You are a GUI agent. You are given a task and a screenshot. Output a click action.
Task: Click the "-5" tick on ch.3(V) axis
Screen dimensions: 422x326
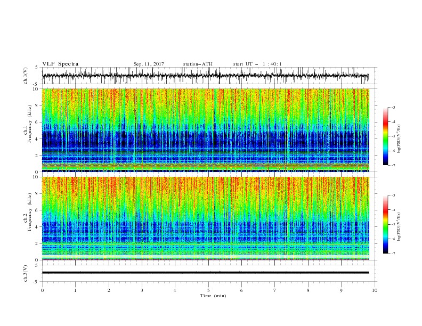point(36,282)
